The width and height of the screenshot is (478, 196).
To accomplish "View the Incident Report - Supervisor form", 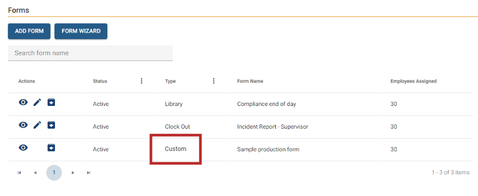I will pyautogui.click(x=23, y=125).
